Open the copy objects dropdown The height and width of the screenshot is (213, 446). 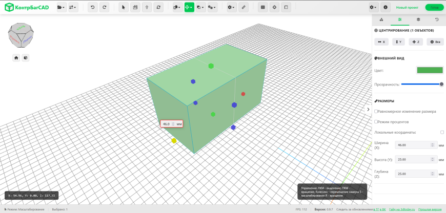point(178,7)
